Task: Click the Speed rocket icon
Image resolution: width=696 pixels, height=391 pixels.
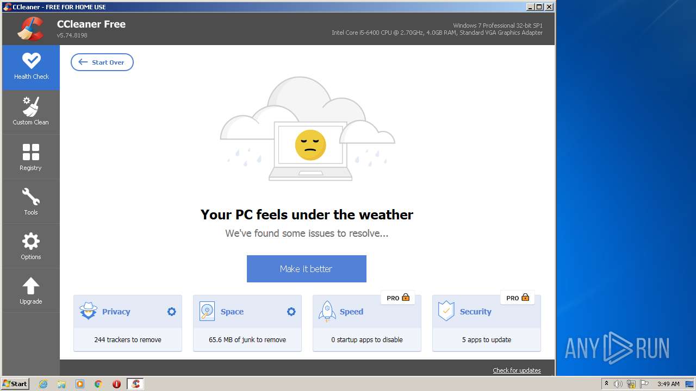Action: pyautogui.click(x=327, y=311)
